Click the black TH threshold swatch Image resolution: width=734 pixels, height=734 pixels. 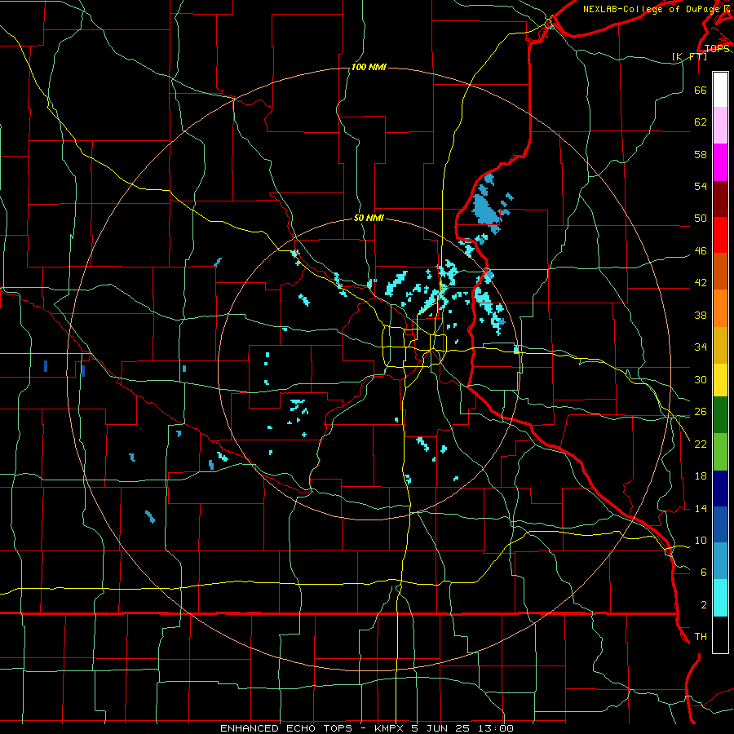(720, 635)
